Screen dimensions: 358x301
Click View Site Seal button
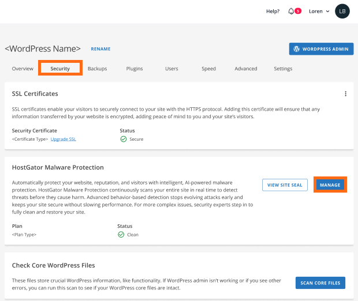[x=285, y=185]
